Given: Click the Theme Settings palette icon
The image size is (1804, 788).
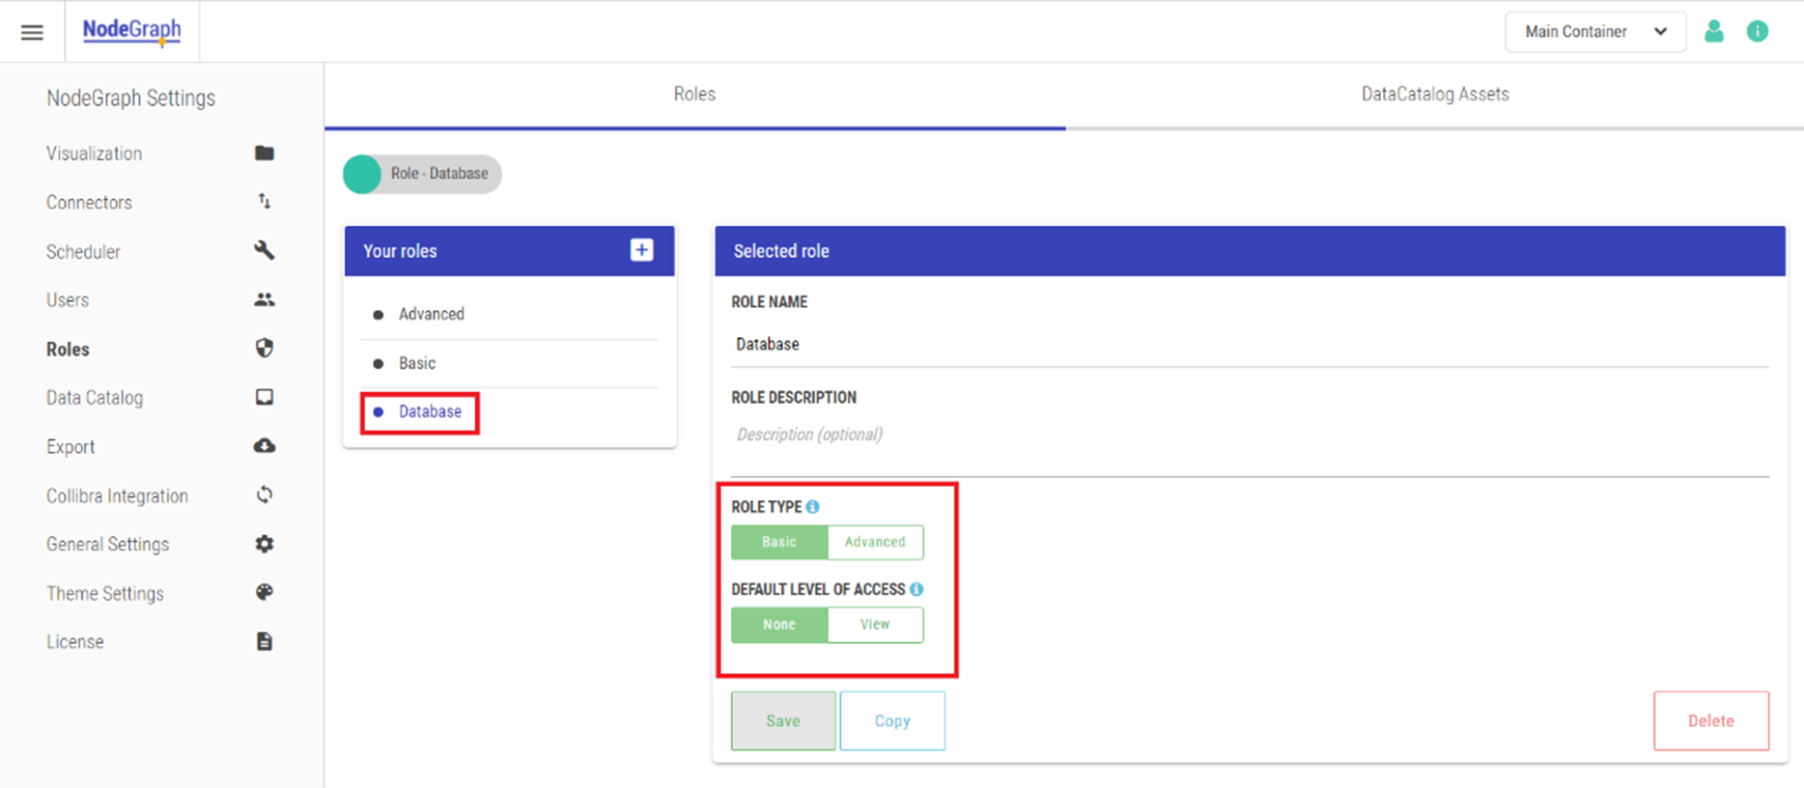Looking at the screenshot, I should click(x=265, y=592).
